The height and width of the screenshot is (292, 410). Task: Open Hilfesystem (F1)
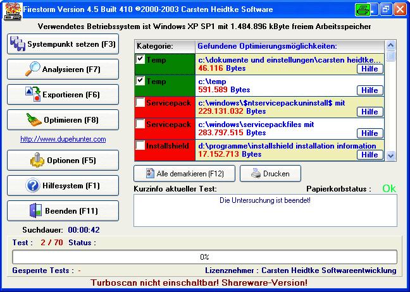(x=63, y=185)
